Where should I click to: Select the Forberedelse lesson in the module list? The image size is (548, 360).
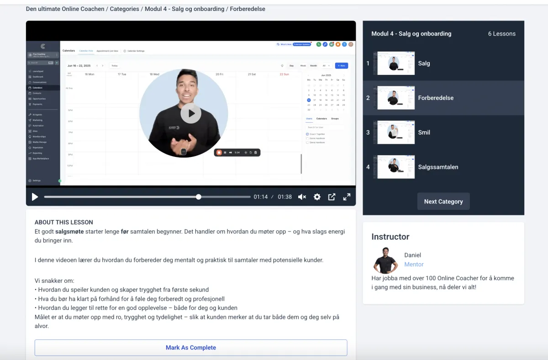click(x=443, y=98)
